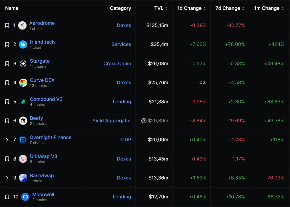Click the Beefy cow logo icon
The image size is (290, 207).
(x=23, y=121)
